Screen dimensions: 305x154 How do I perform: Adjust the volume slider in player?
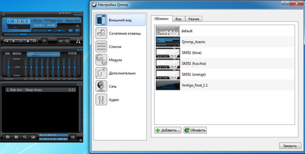click(x=42, y=31)
